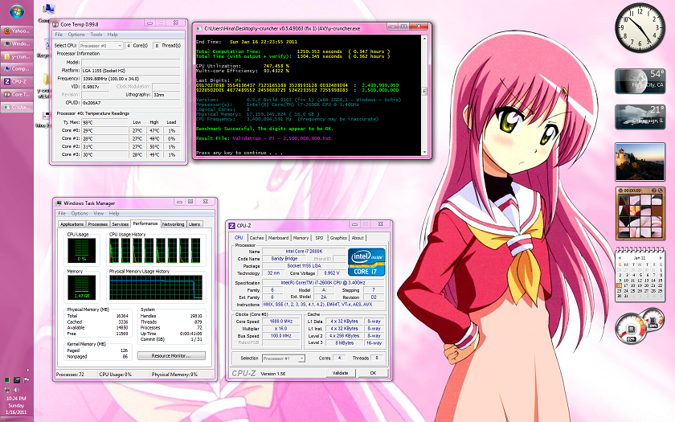
Task: Open the Tools menu in Core Temp
Action: (96, 35)
